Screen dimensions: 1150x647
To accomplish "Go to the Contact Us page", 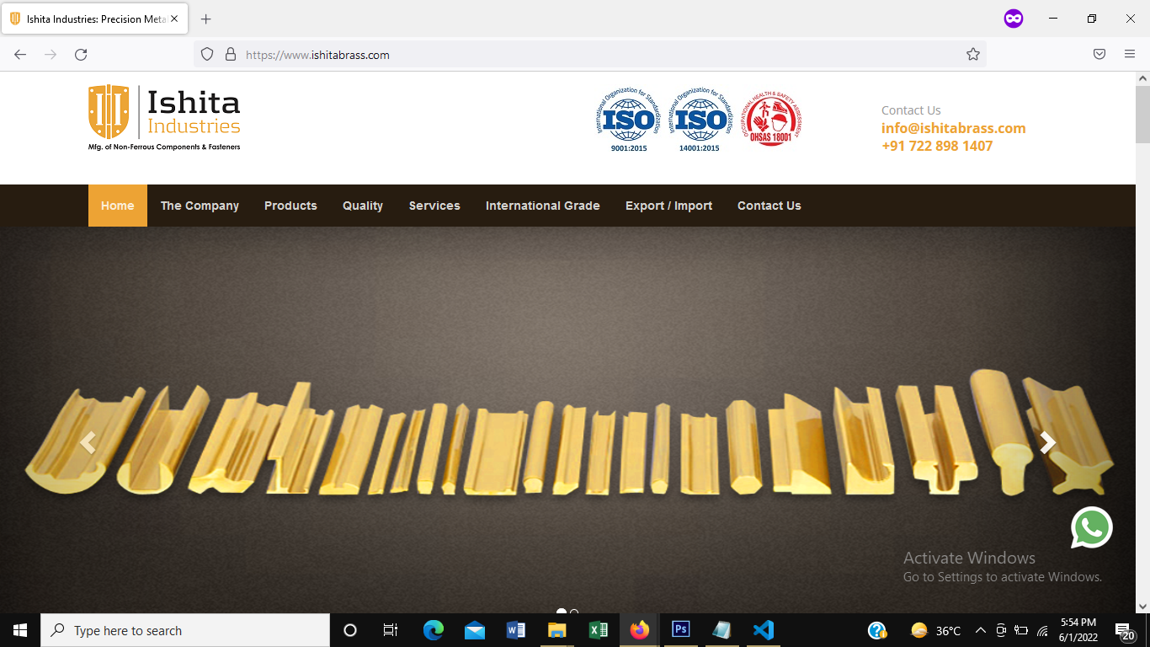I will pos(769,206).
